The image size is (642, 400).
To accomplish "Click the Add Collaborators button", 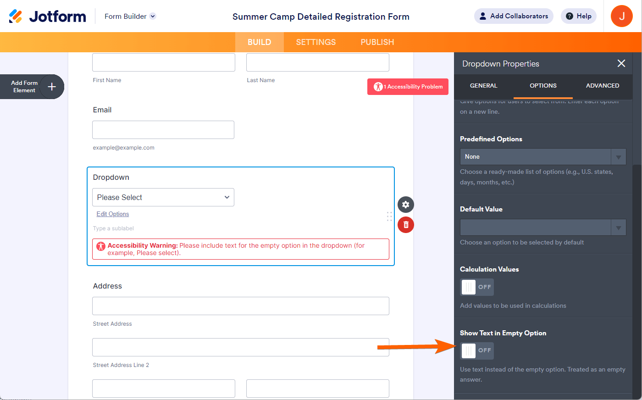I will pyautogui.click(x=514, y=16).
